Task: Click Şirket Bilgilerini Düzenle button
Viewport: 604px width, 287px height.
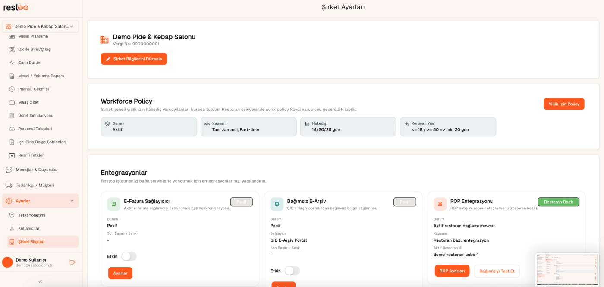Action: (x=134, y=59)
